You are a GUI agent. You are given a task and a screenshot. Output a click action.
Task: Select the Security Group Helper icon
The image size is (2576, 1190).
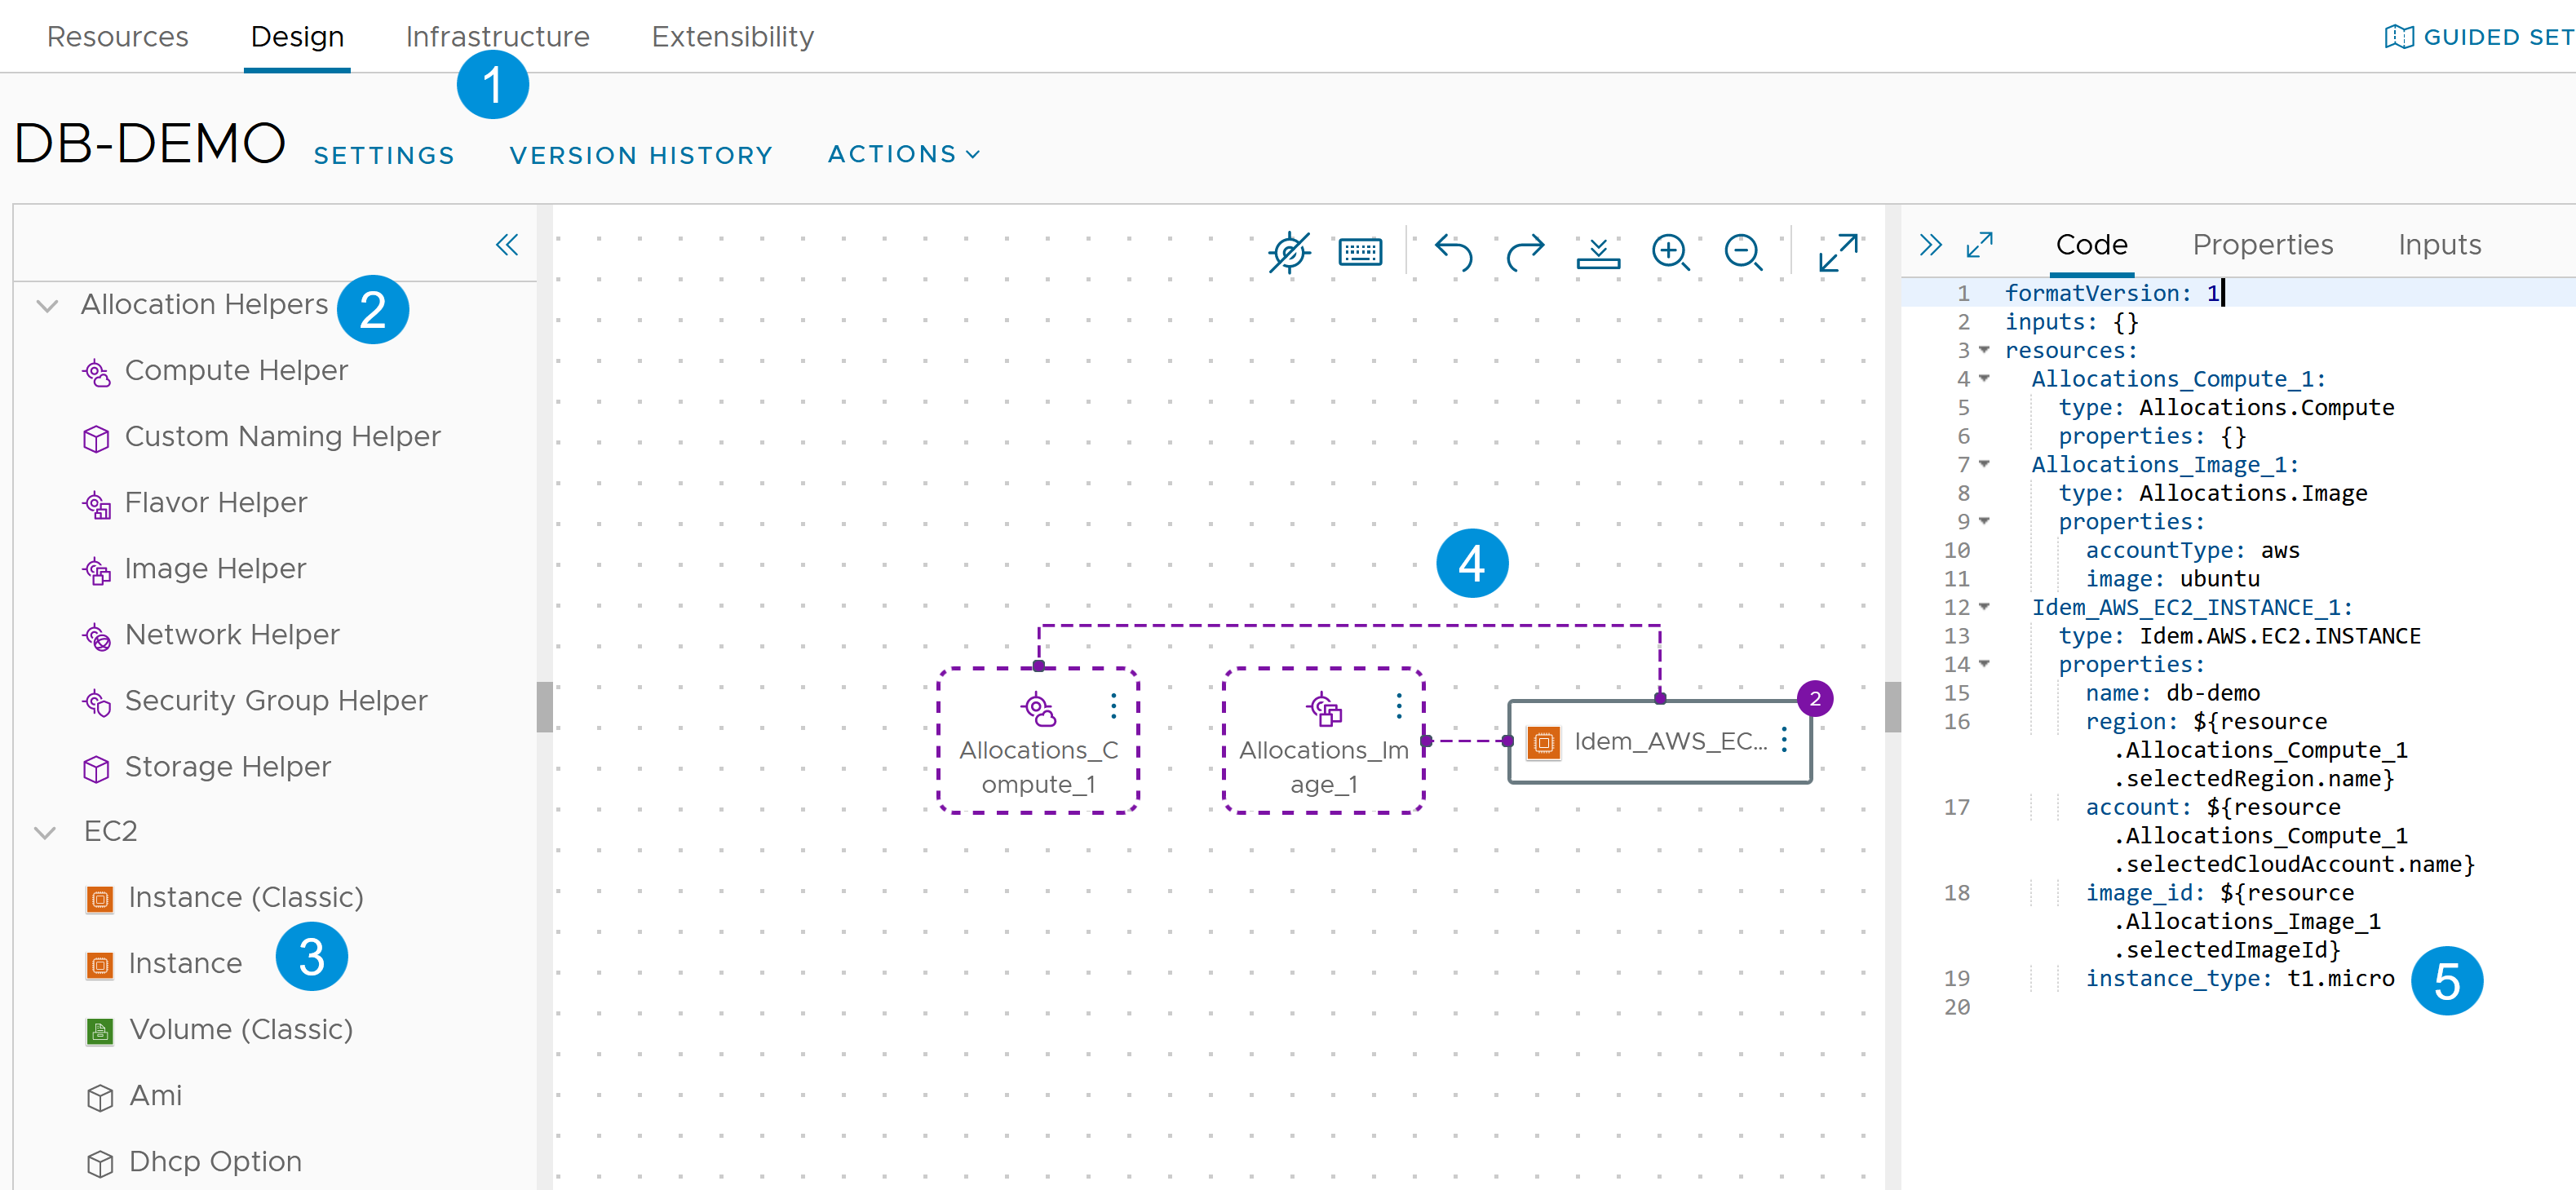tap(94, 700)
